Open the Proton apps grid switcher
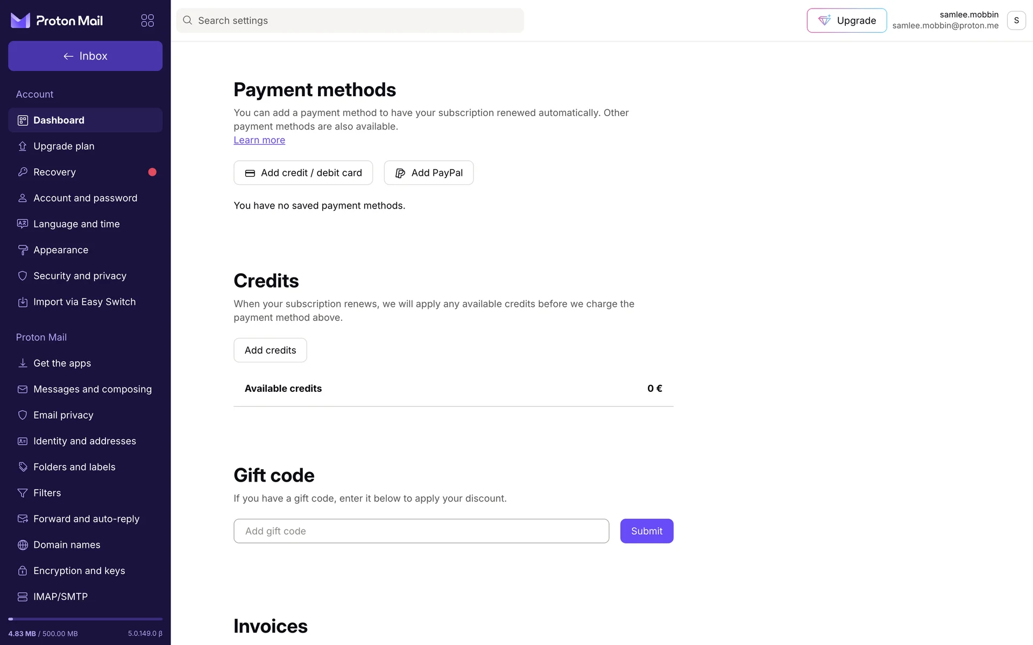1033x645 pixels. [x=147, y=20]
